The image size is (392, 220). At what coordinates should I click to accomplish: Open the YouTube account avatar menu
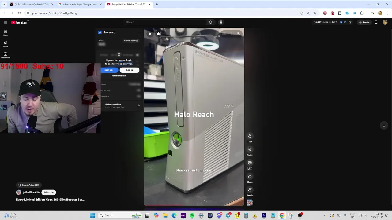385,22
